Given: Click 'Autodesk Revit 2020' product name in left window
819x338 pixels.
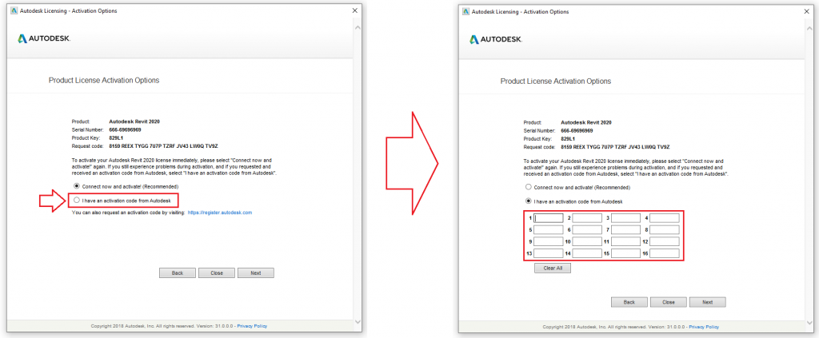Looking at the screenshot, I should coord(134,121).
